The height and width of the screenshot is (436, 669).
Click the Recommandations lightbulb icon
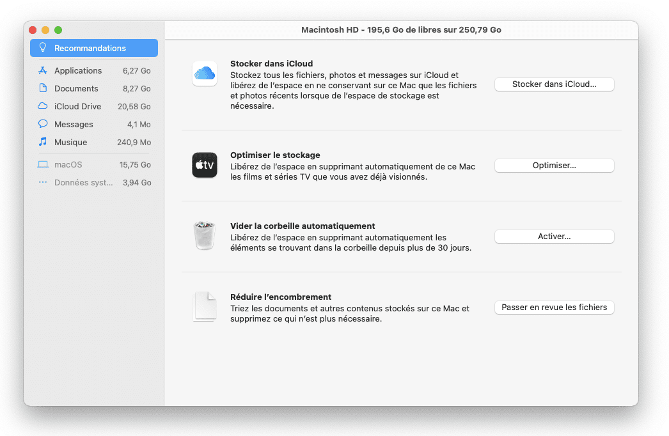tap(43, 48)
